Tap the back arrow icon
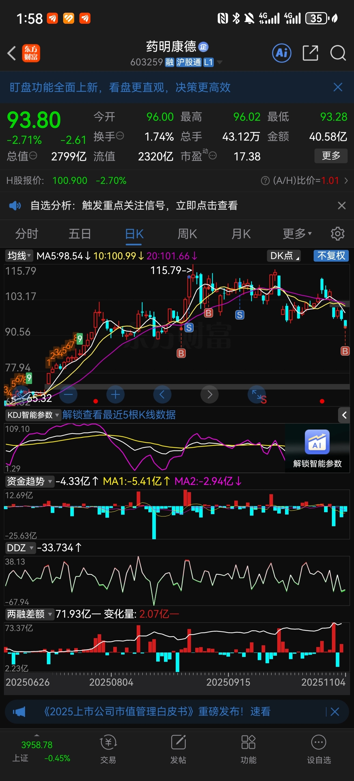Viewport: 354px width, 781px height. [12, 53]
